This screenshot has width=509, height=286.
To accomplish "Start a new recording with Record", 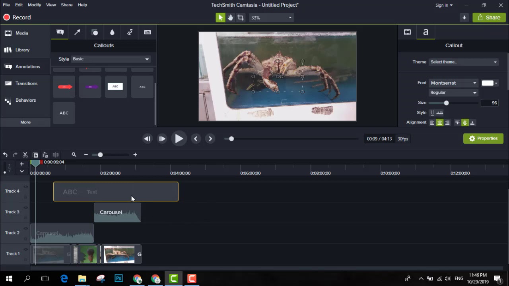I will [x=17, y=17].
